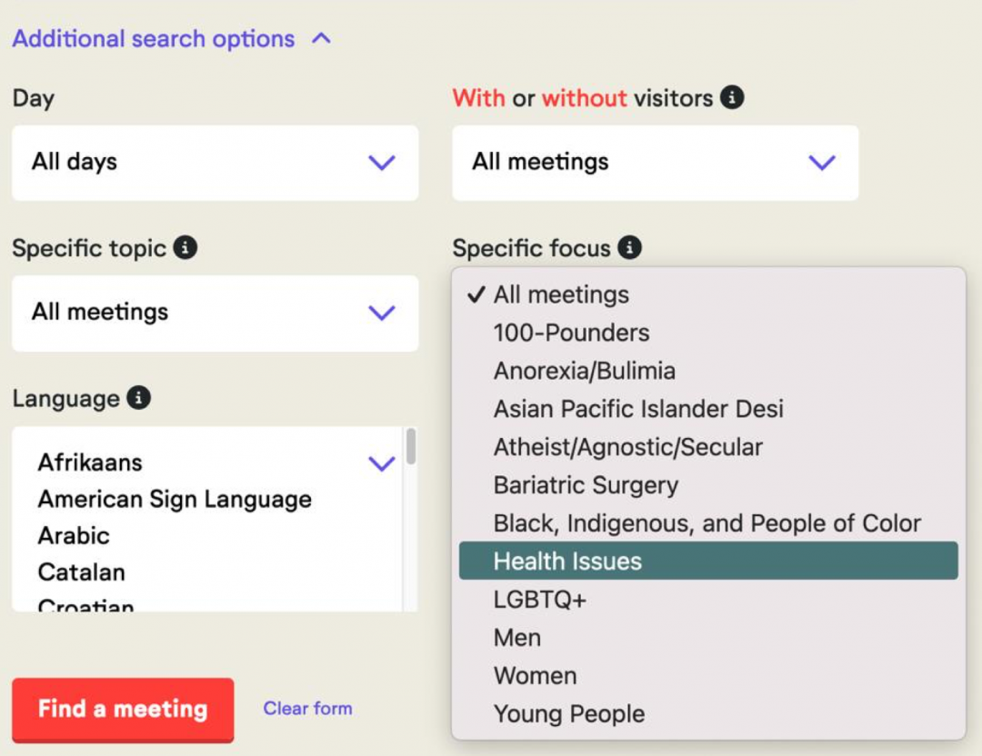Choose the checked All meetings focus option

click(x=561, y=294)
